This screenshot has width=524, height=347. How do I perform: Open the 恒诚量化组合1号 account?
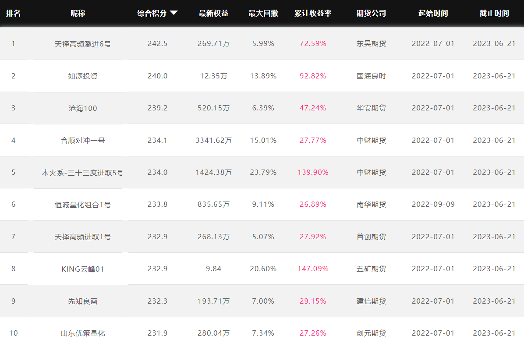click(x=82, y=205)
